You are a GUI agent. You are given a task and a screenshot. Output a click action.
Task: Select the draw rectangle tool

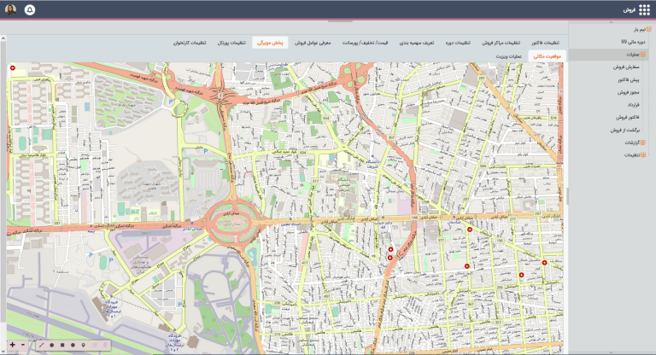coord(62,346)
